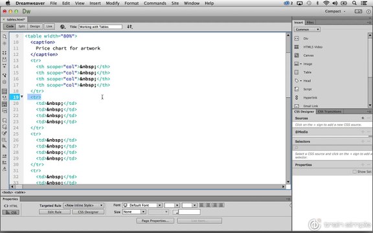
Task: Click the Remove Comment icon
Action: pos(5,127)
